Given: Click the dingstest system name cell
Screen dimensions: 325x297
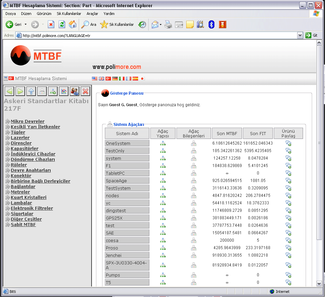Looking at the screenshot, I should (x=127, y=210).
